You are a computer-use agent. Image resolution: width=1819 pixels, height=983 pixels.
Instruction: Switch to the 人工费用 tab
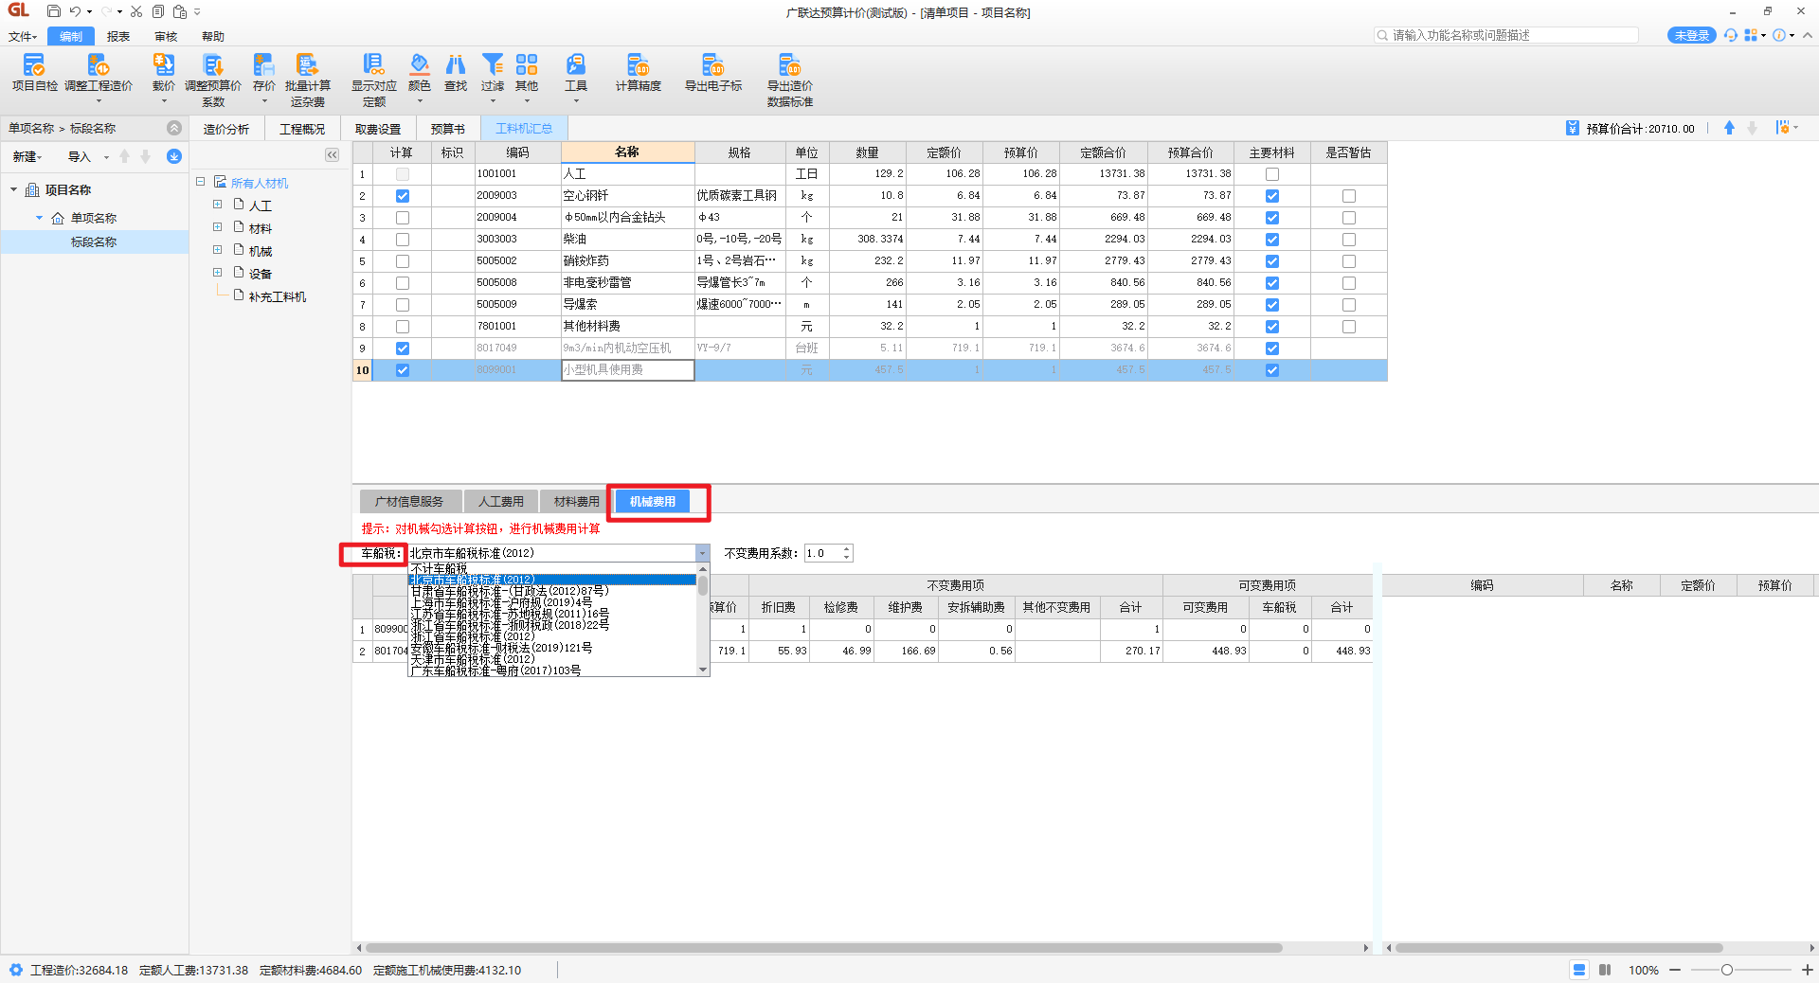(501, 502)
